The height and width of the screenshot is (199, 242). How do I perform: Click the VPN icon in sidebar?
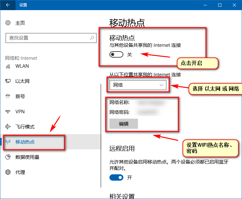coord(8,112)
